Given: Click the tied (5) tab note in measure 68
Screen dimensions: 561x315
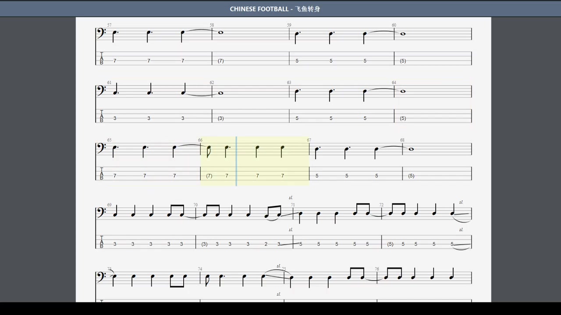Looking at the screenshot, I should [x=411, y=175].
